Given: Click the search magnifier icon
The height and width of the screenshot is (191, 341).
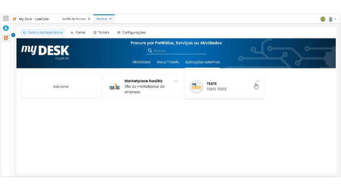Looking at the screenshot, I should [150, 51].
